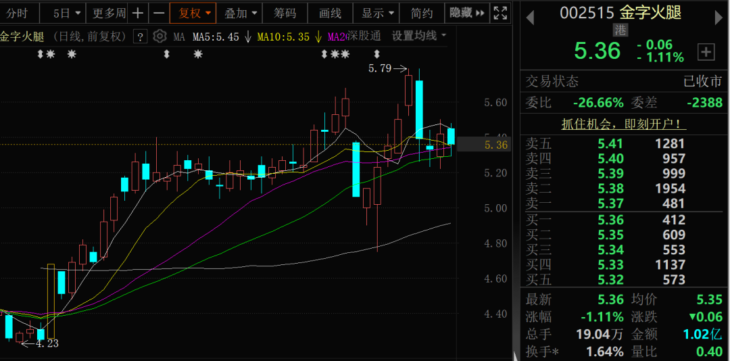The height and width of the screenshot is (361, 730).
Task: Click the 5.79 high price marker on chart
Action: (380, 68)
